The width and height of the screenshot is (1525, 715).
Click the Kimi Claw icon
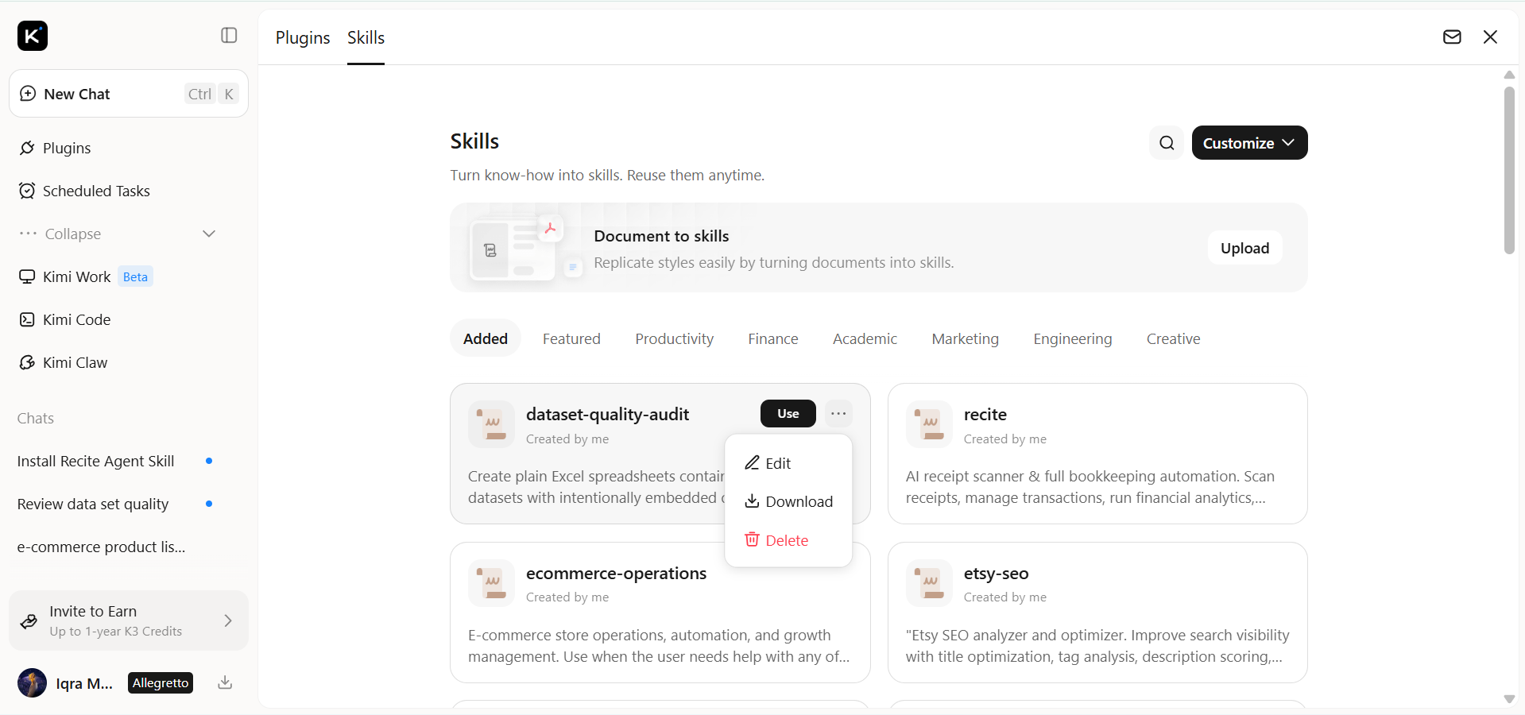tap(27, 362)
